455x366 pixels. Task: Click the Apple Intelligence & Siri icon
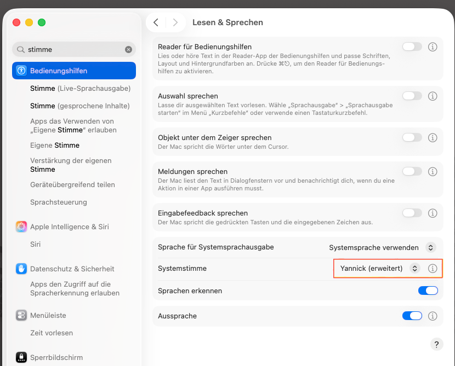(21, 226)
